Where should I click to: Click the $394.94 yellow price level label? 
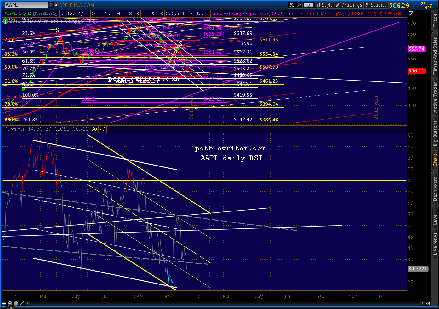pos(269,104)
